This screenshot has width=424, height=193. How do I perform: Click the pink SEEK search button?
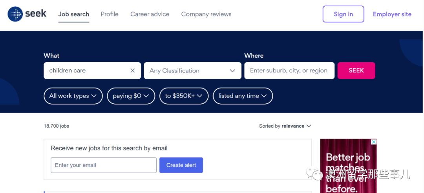tap(356, 70)
